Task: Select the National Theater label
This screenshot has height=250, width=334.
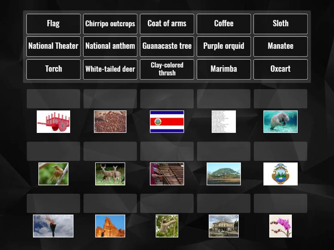Action: coord(53,46)
